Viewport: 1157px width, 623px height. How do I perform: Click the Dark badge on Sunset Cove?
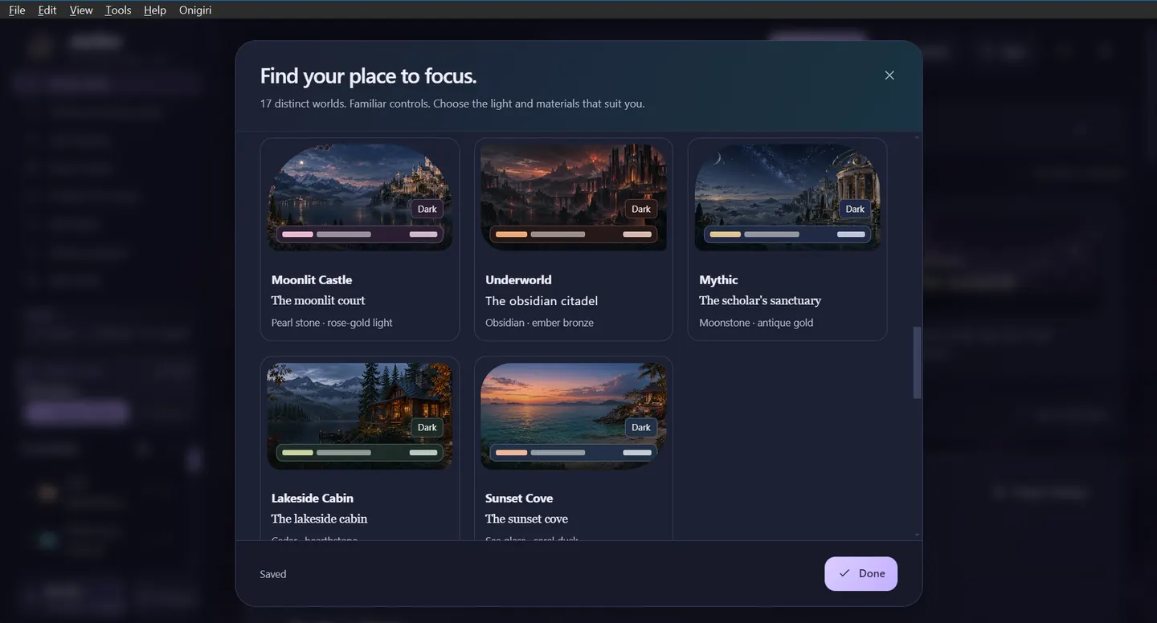tap(641, 427)
